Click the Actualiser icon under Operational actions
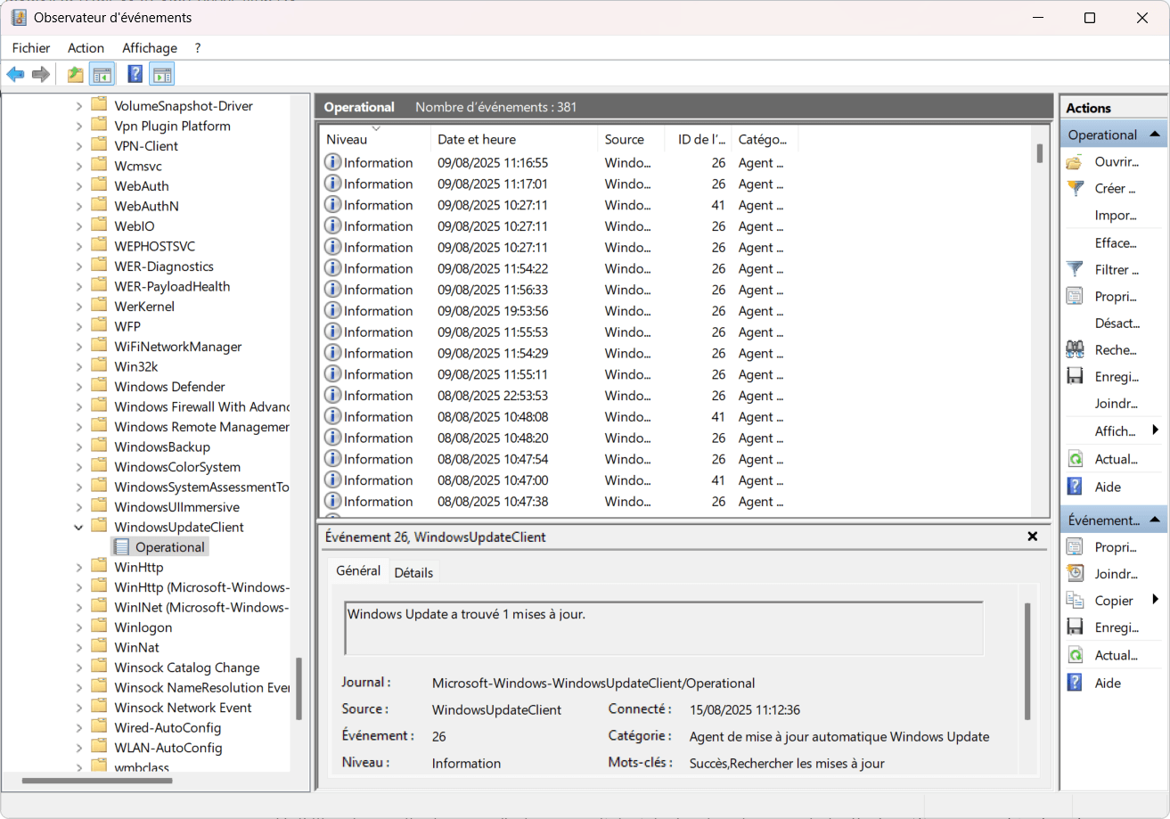The image size is (1170, 819). click(x=1076, y=459)
